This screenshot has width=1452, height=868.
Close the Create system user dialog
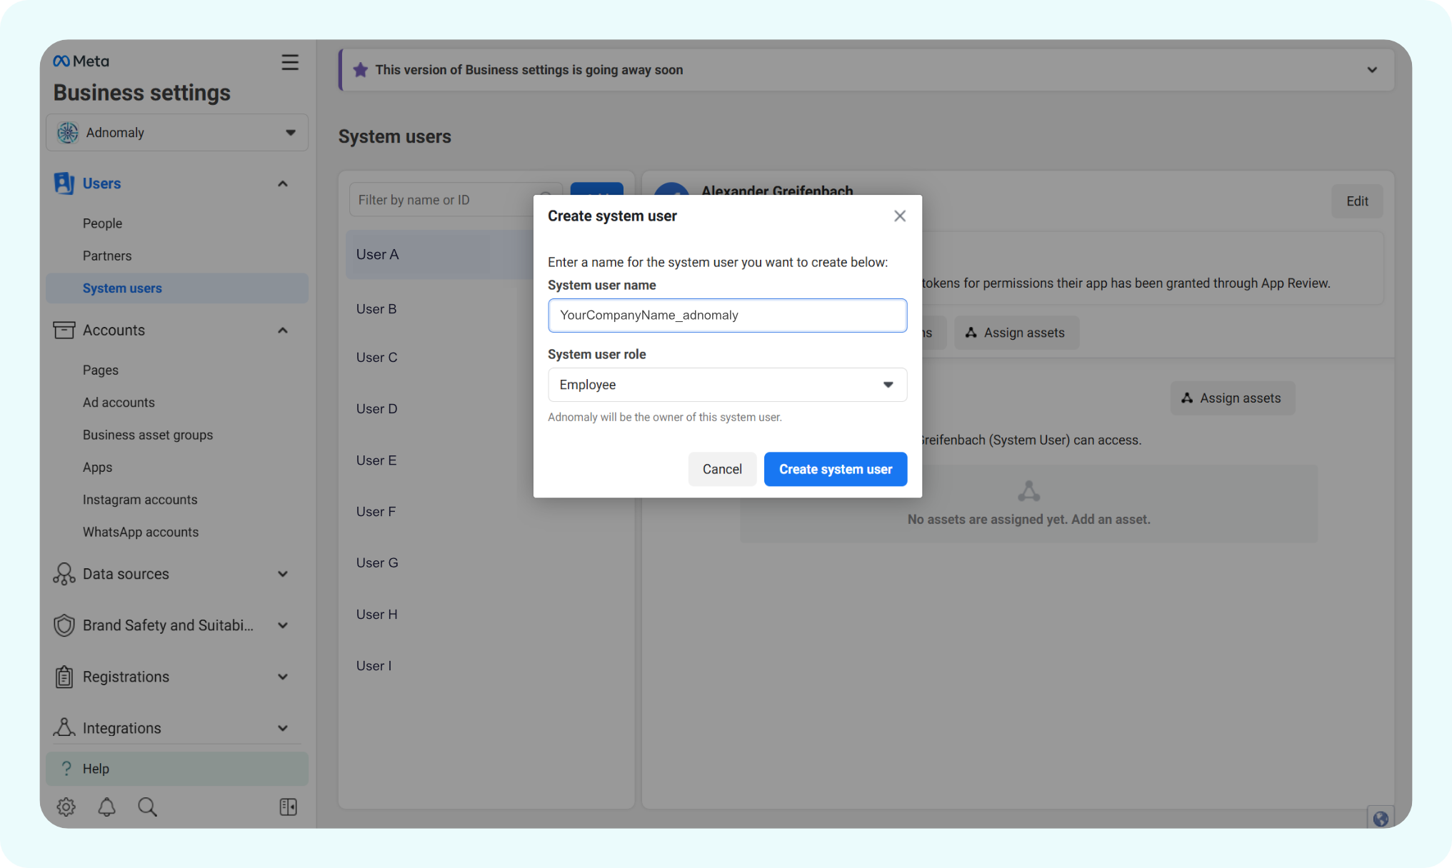pyautogui.click(x=899, y=216)
